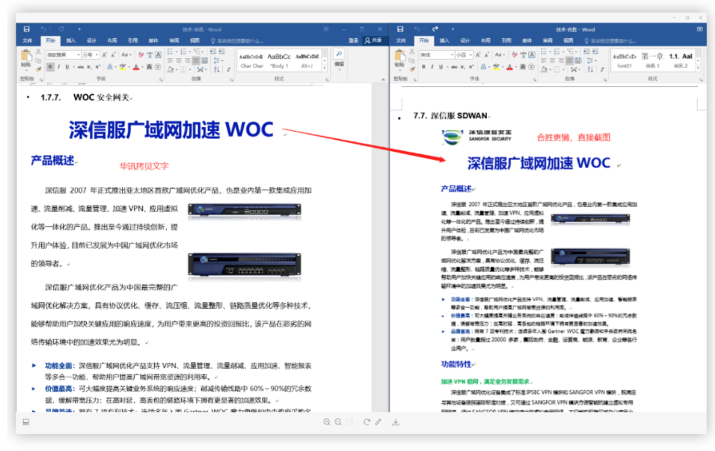
Task: Open font size dropdown in right Word window
Action: [470, 55]
